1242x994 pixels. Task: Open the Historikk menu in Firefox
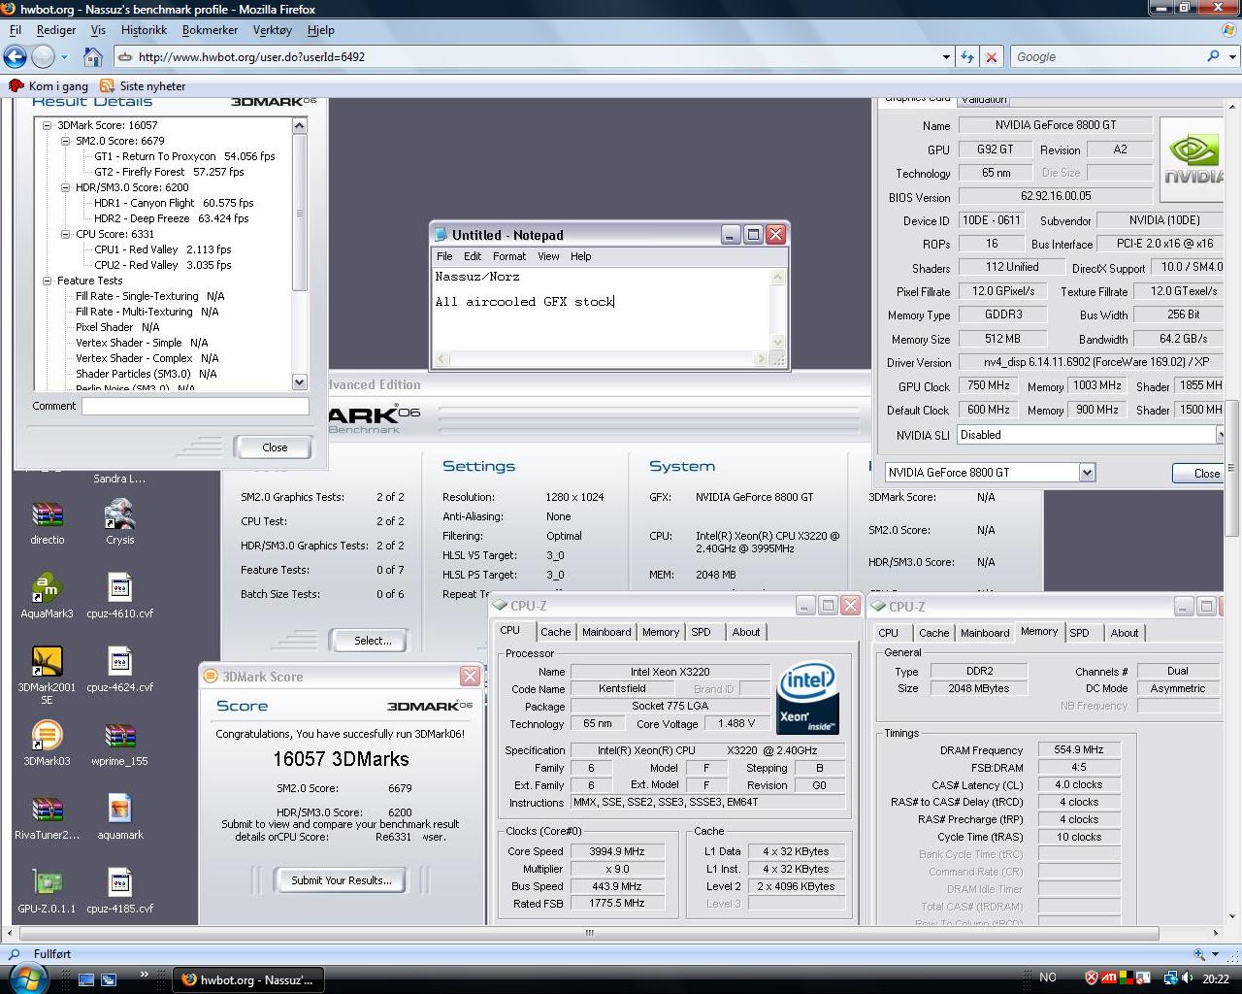coord(144,30)
